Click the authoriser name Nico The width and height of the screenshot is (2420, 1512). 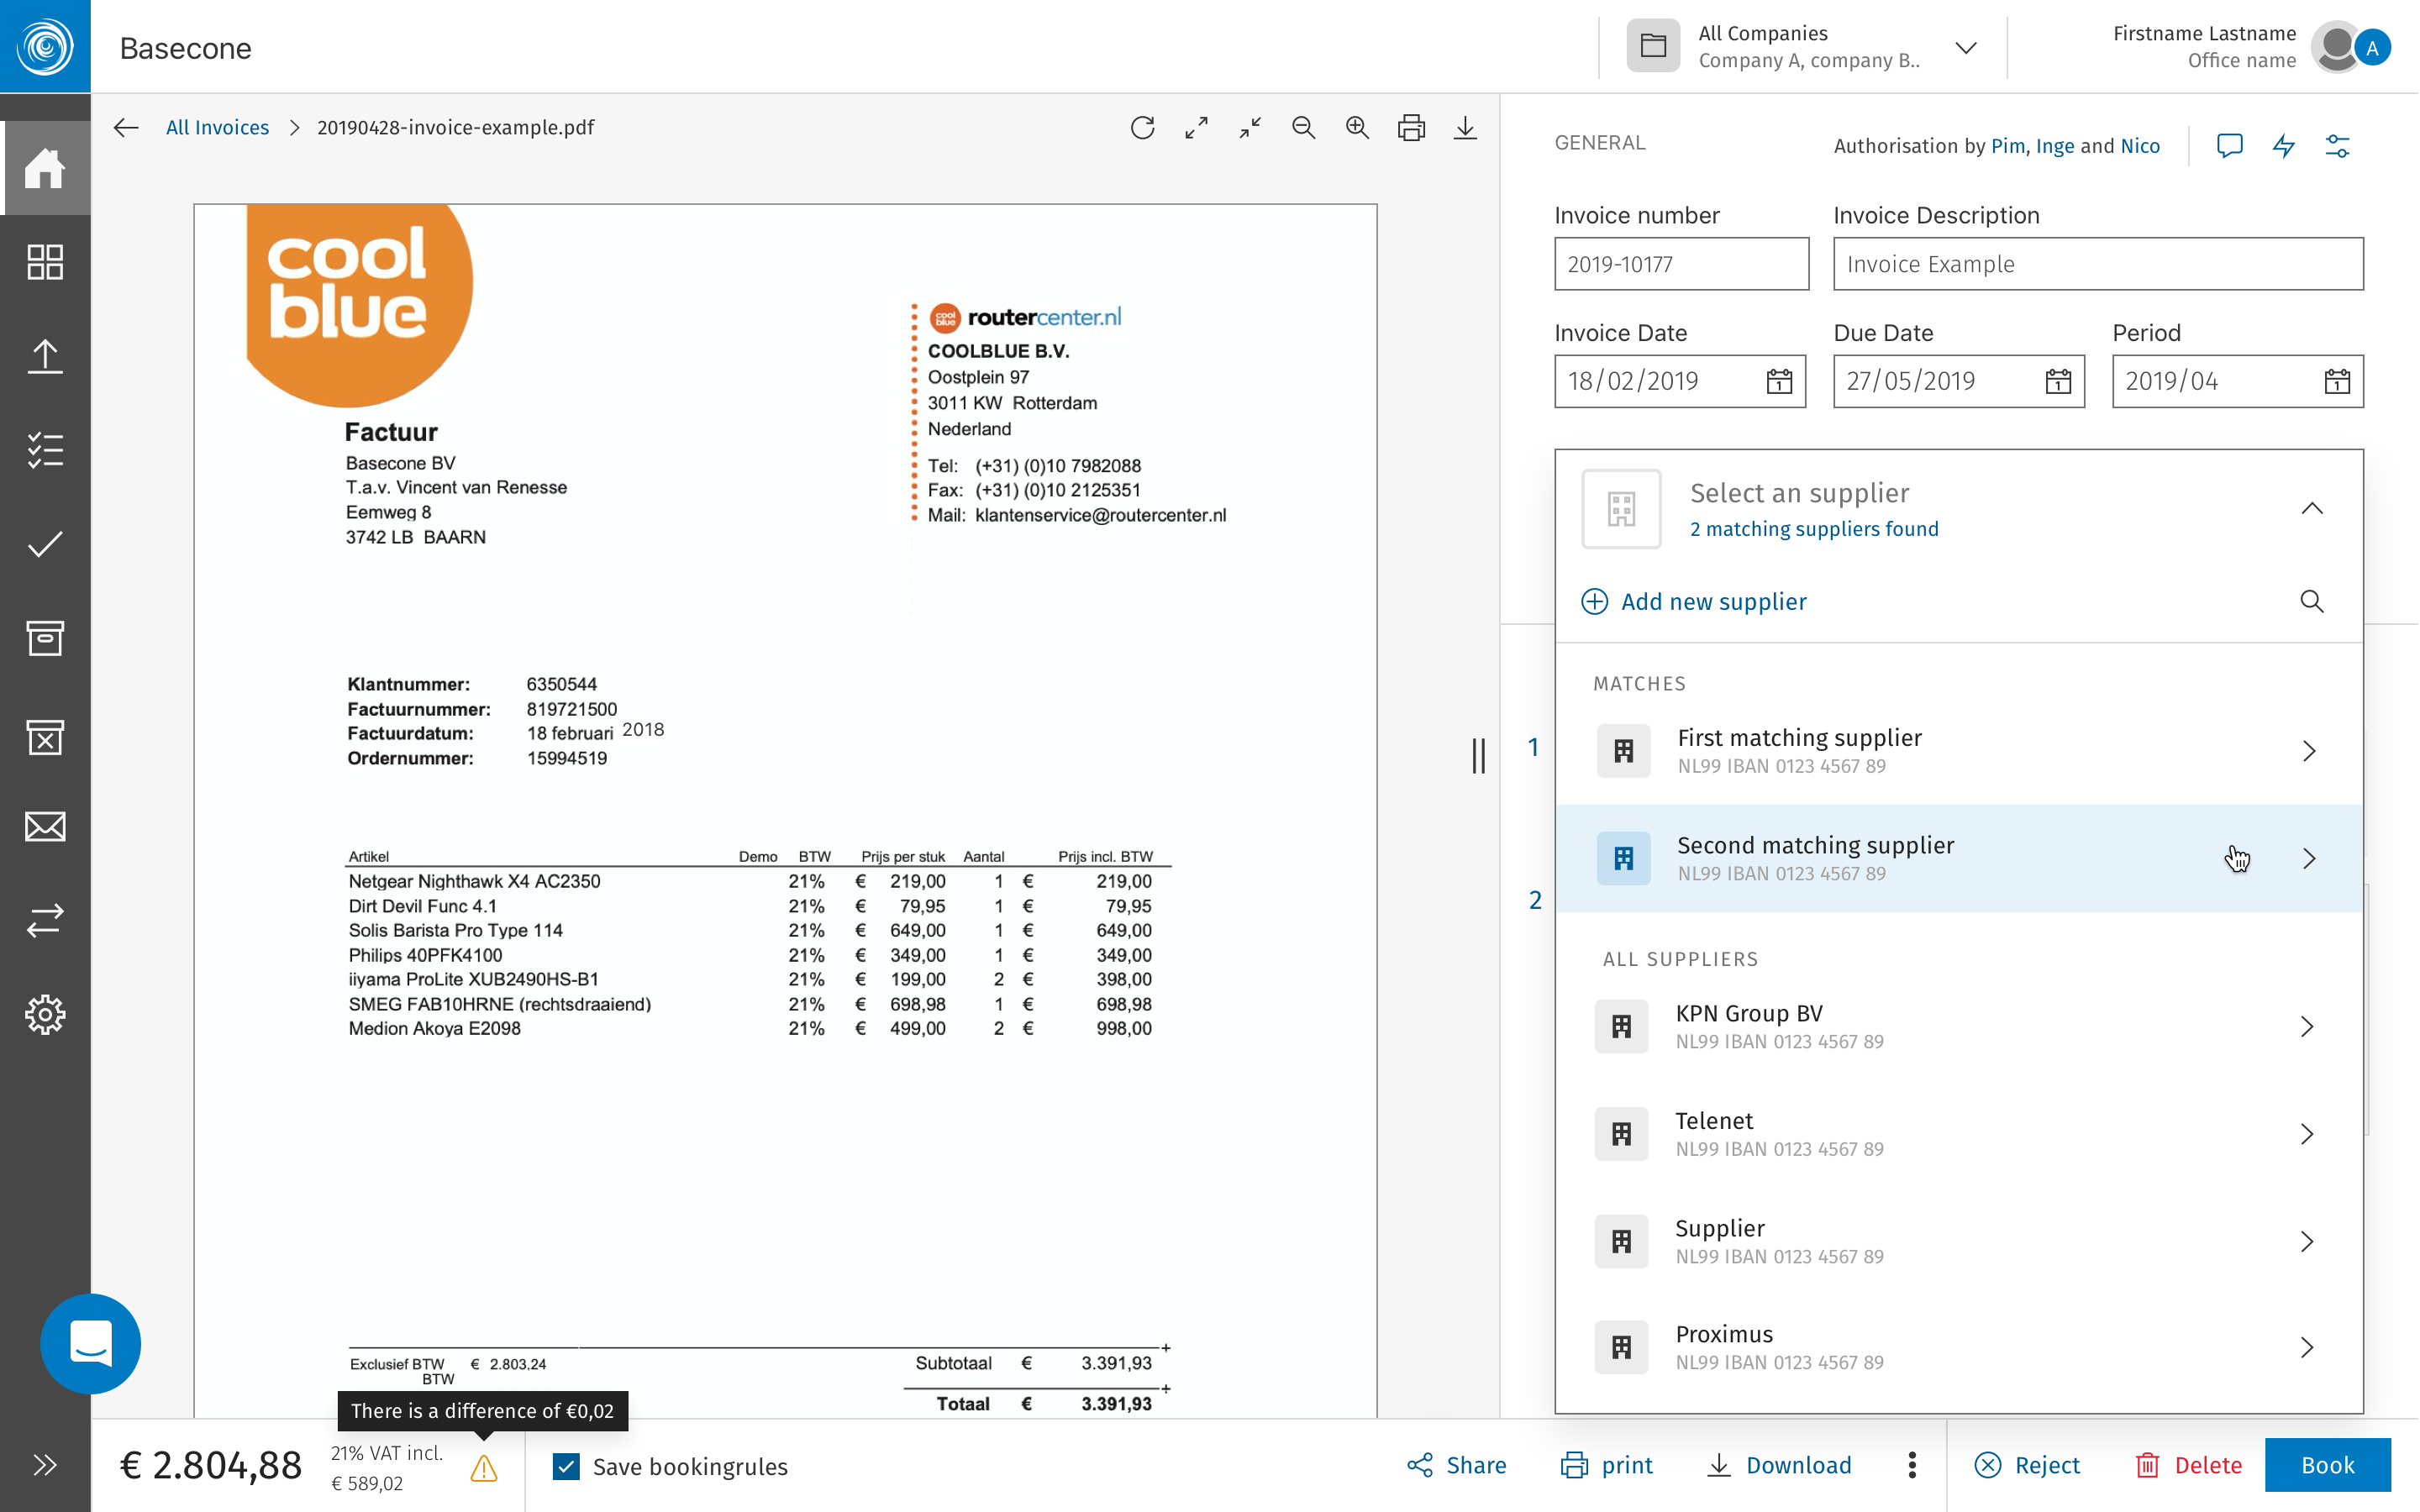click(2140, 146)
